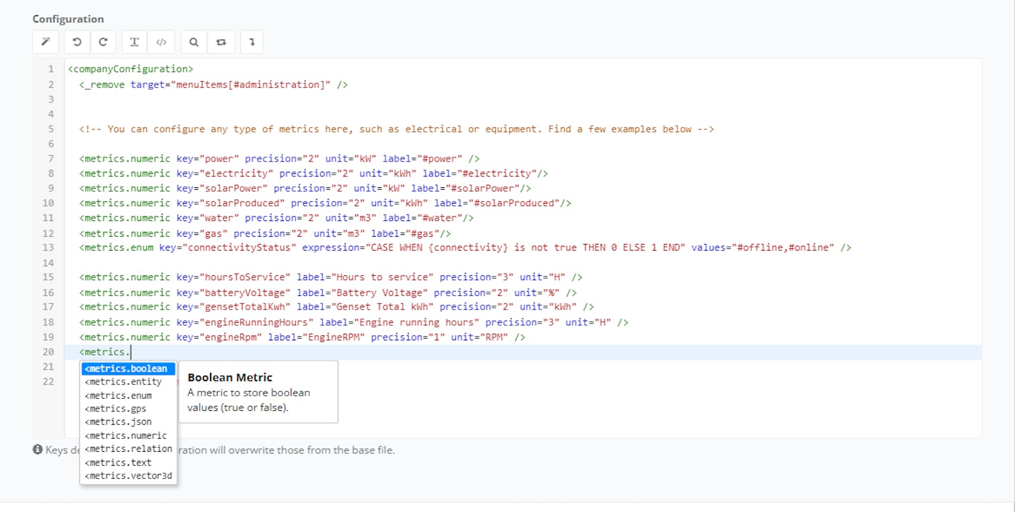The image size is (1015, 512).
Task: Click the active line after <metrics.
Action: [524, 352]
